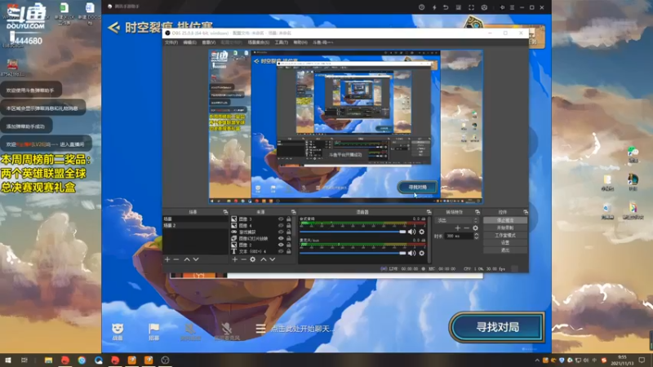Open the OBS icon on the taskbar
The image size is (653, 367).
point(166,360)
